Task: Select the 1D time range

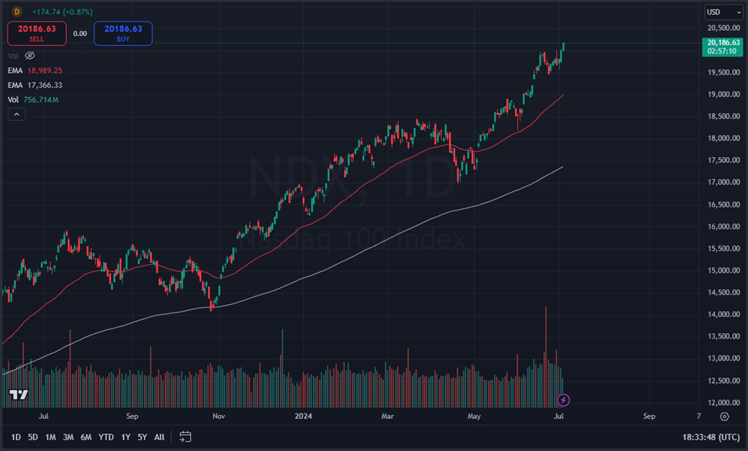Action: (x=16, y=437)
